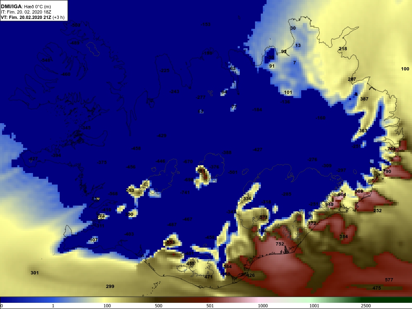412x309 pixels.
Task: Click the map value 92
Action: [284, 52]
